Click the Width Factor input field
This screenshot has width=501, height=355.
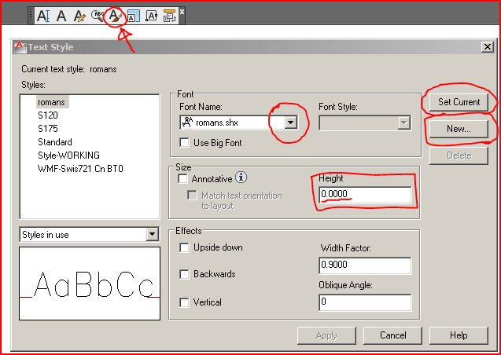click(x=365, y=265)
